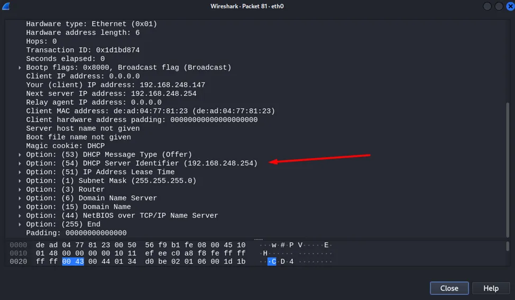515x300 pixels.
Task: Expand Option 54 DHCP Server Identifier
Action: click(x=20, y=163)
